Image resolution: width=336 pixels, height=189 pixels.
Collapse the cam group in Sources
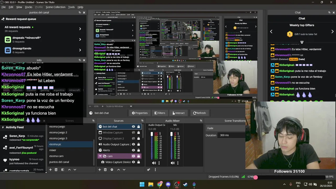(x=100, y=156)
